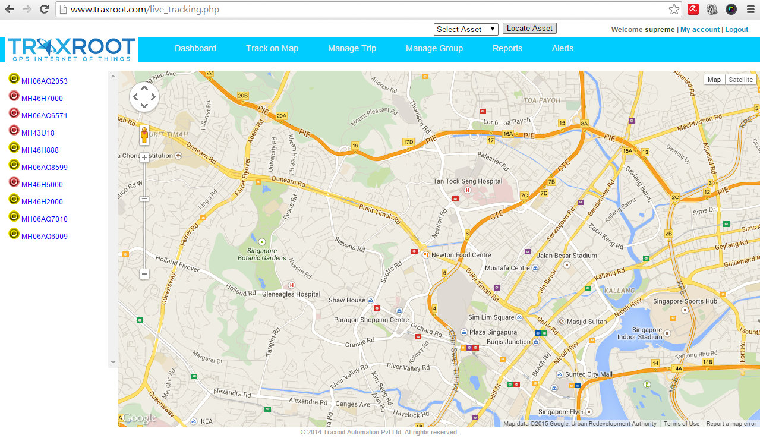Open MH43U18 asset entry

point(38,133)
